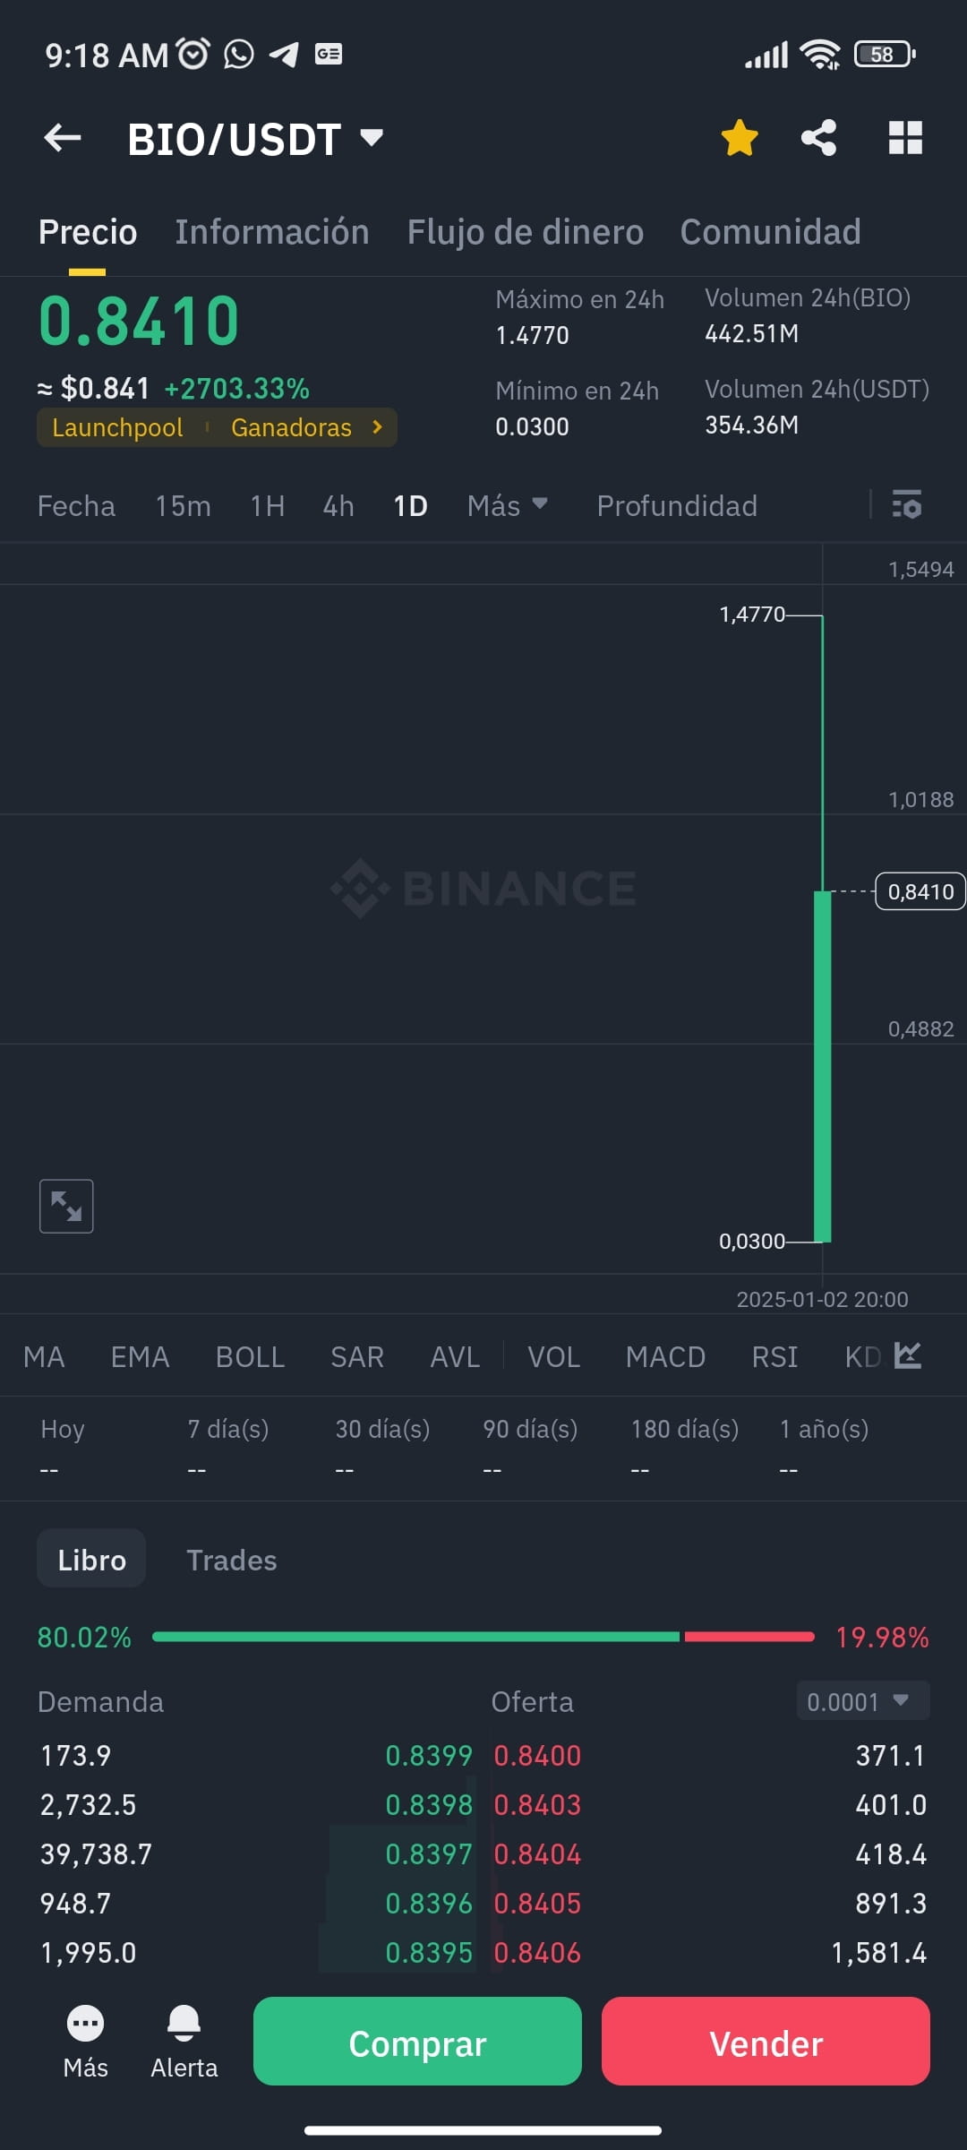Open the share icon
Image resolution: width=967 pixels, height=2150 pixels.
click(x=818, y=138)
